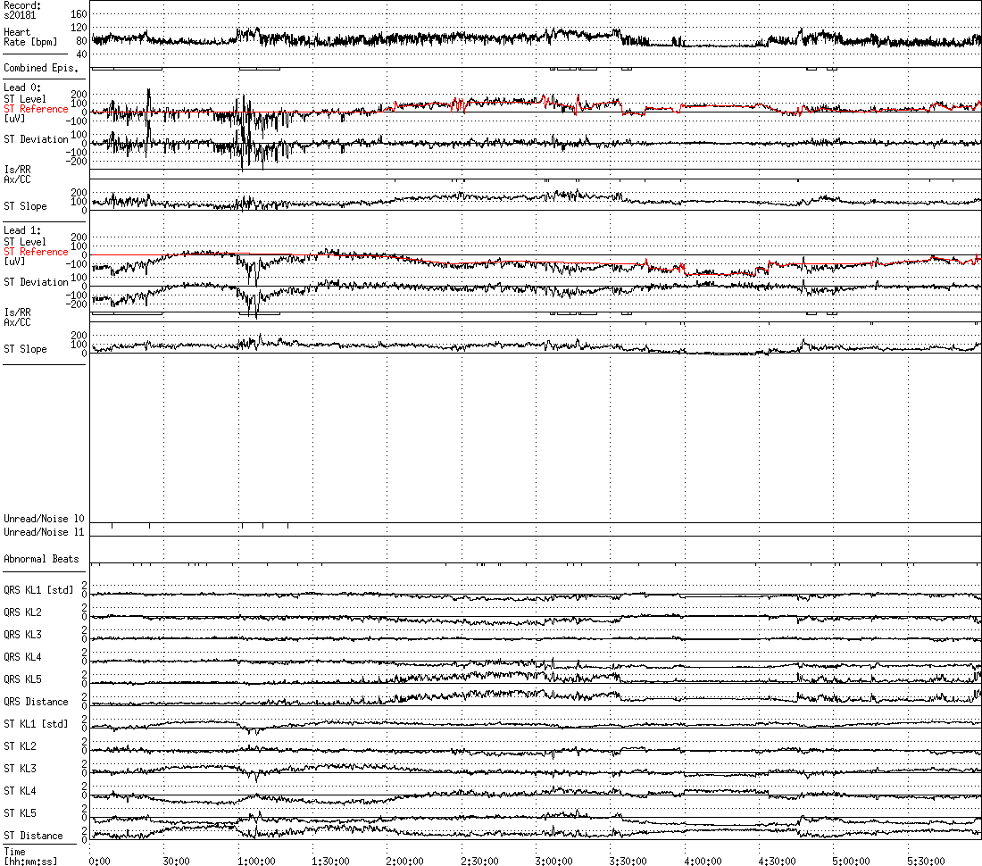Select the QRS KL1 [std] label
This screenshot has width=982, height=866.
[x=39, y=590]
